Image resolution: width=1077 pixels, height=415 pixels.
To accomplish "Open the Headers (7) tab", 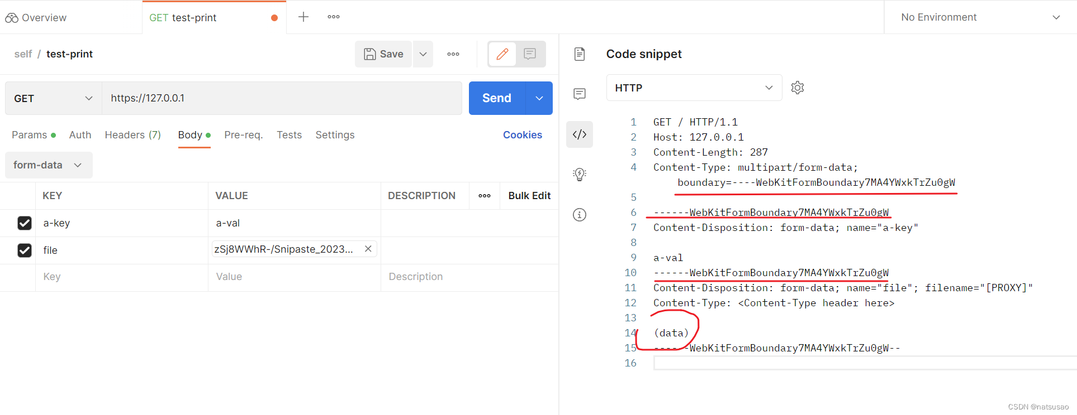I will pos(133,135).
